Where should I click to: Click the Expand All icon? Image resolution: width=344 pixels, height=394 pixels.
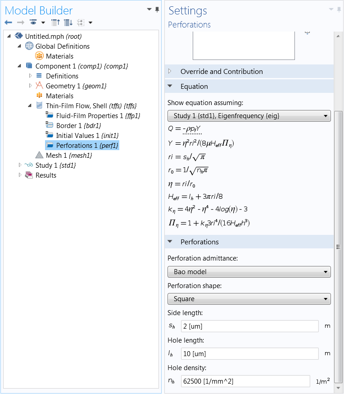click(x=68, y=23)
